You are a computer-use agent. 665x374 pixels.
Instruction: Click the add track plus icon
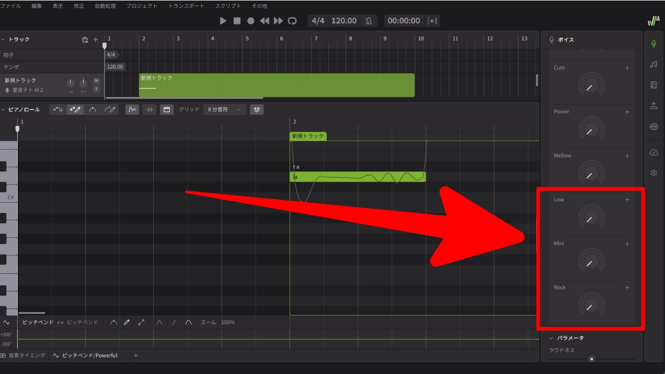click(x=96, y=40)
